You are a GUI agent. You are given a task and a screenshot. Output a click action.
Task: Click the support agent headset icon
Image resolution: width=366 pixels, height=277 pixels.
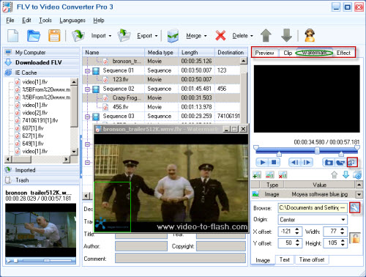pyautogui.click(x=310, y=36)
